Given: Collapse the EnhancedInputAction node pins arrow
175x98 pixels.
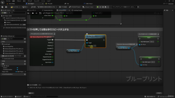Looking at the screenshot, I should (x=42, y=65).
